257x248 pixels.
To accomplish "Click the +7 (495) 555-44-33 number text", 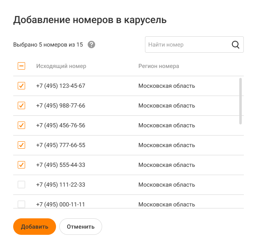I will (61, 165).
